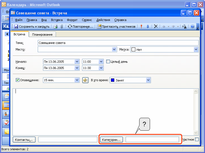Click back arrow in Calendar window date navigator
Screen dimensions: 205x153
click(7, 34)
